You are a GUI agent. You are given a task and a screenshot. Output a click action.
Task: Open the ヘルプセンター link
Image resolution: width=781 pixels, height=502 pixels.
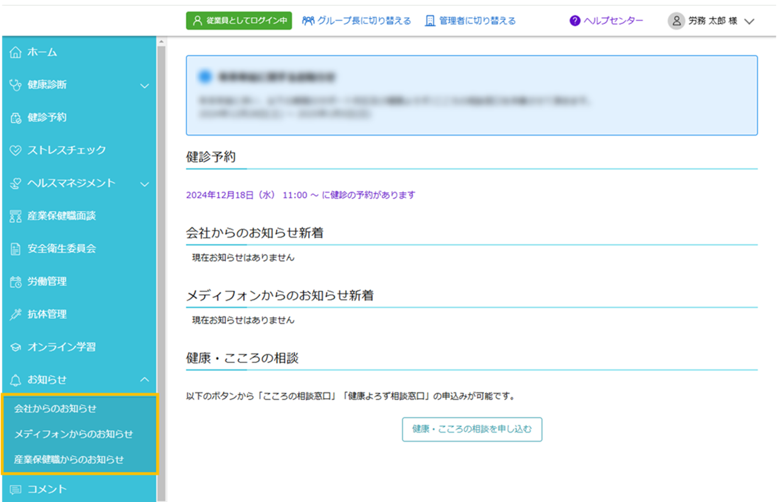(606, 21)
